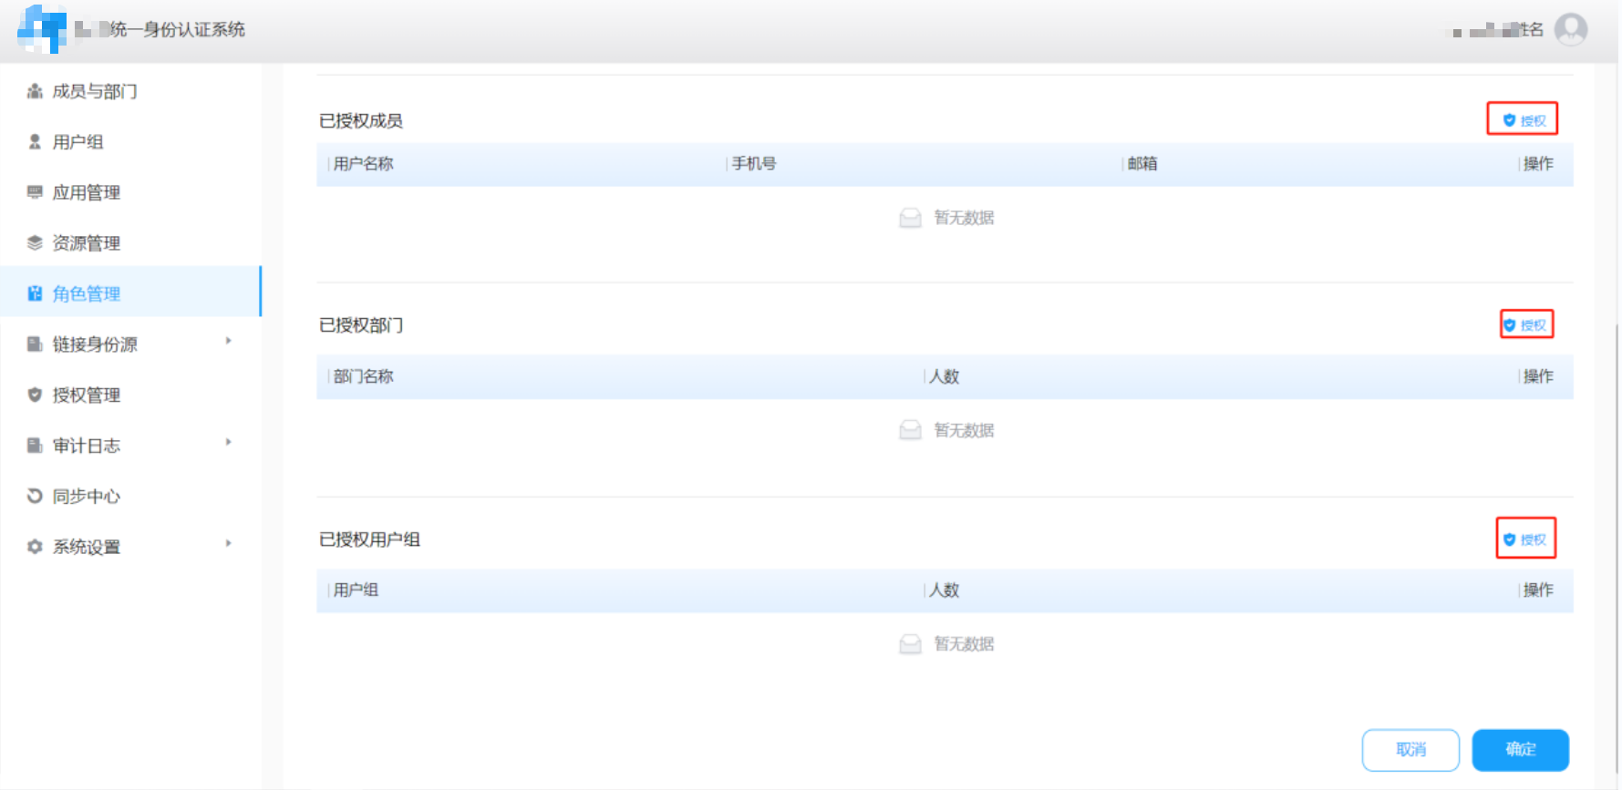
Task: Click the 授权管理 shield icon
Action: (35, 395)
